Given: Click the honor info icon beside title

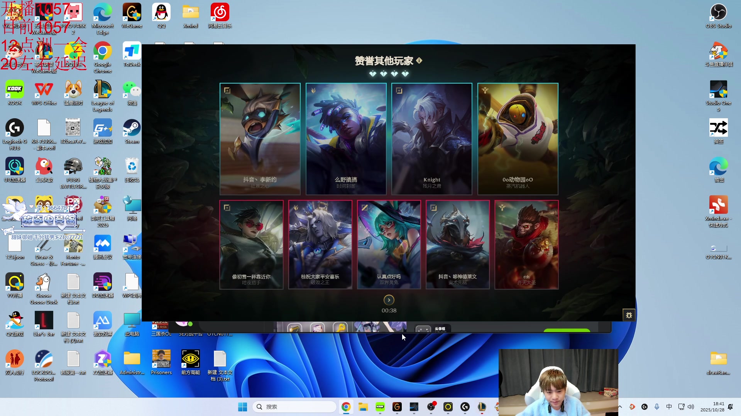Looking at the screenshot, I should (x=420, y=60).
